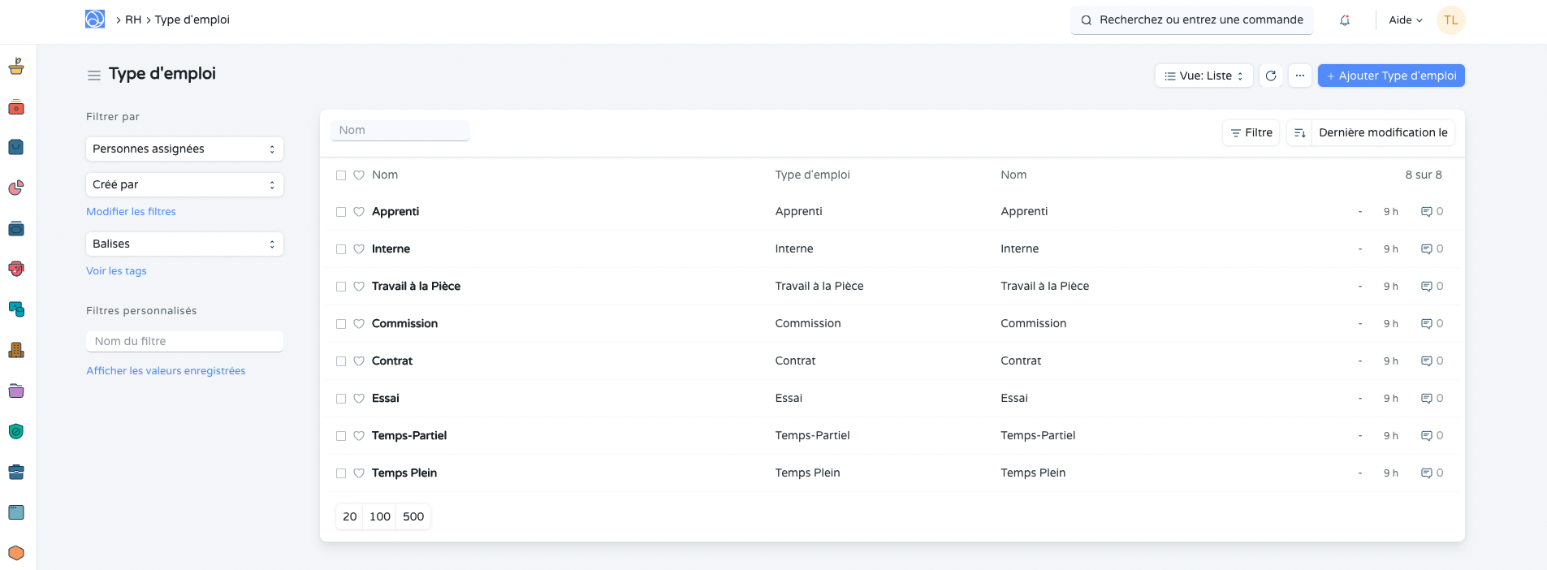
Task: Expand the Personnes assignées dropdown
Action: click(x=184, y=149)
